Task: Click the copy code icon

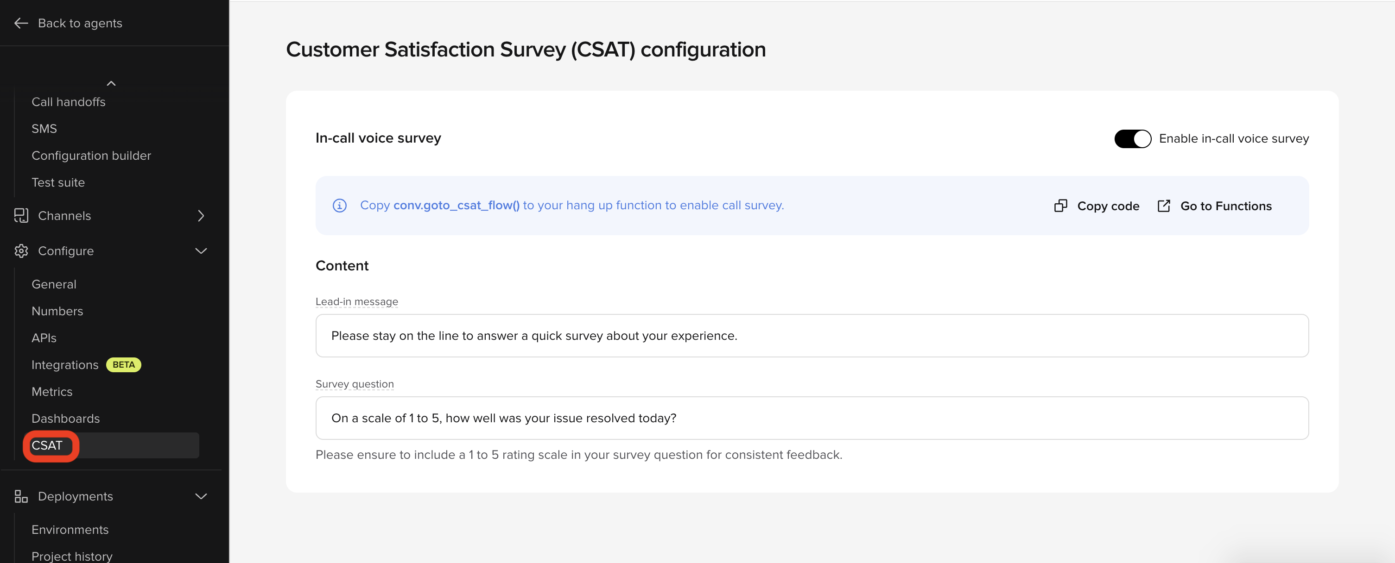Action: tap(1060, 206)
